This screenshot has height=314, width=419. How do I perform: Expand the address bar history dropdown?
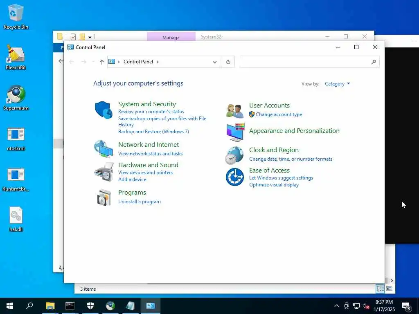point(214,62)
